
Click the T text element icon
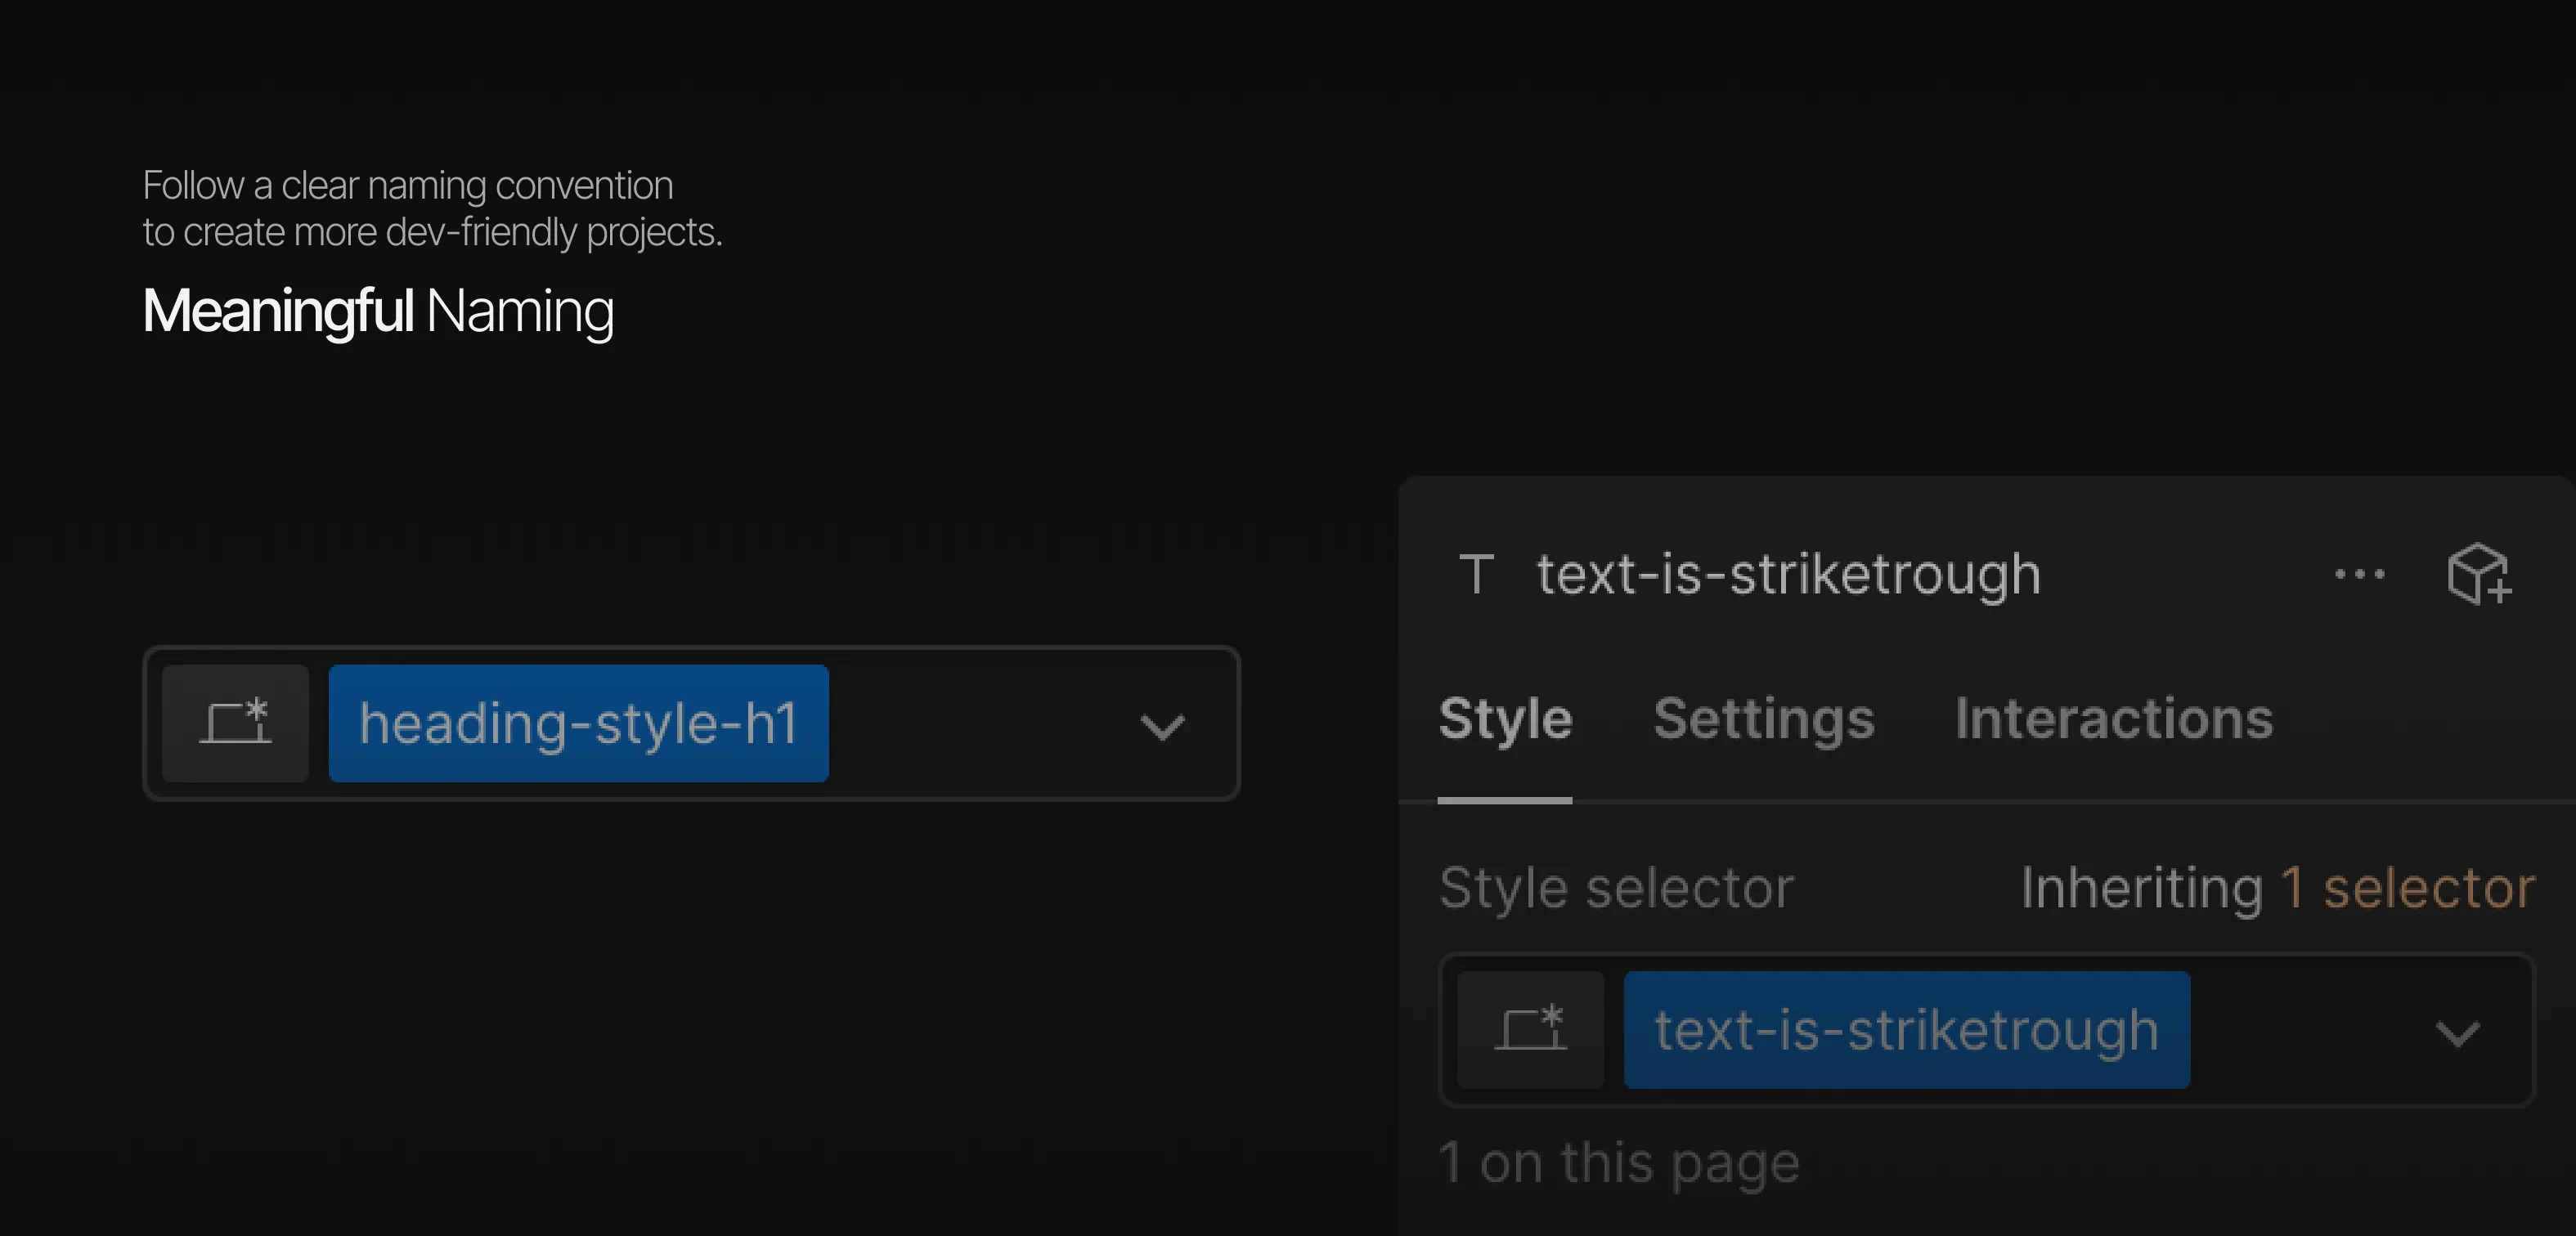tap(1476, 574)
